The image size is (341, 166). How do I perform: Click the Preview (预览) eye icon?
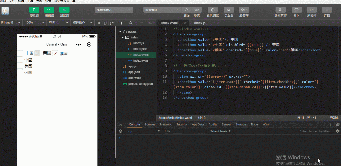197,10
